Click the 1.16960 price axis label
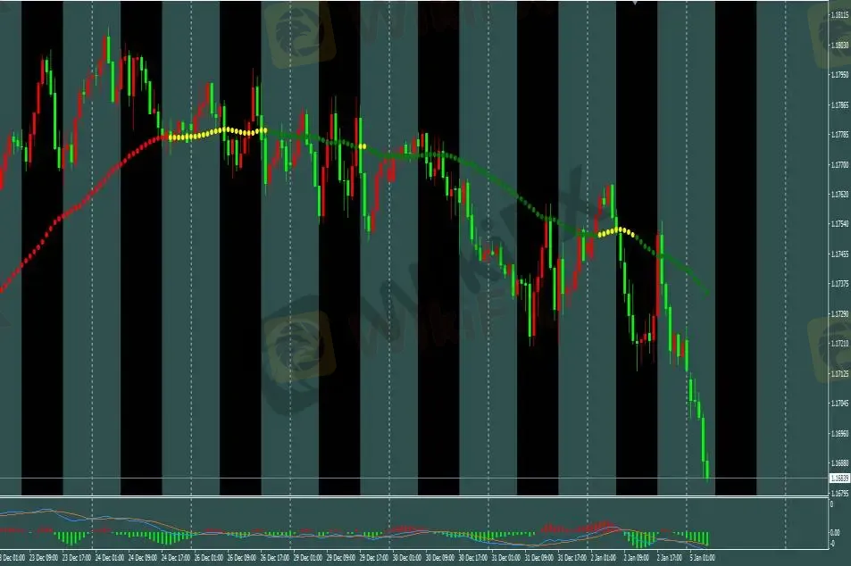The width and height of the screenshot is (851, 566). point(838,434)
